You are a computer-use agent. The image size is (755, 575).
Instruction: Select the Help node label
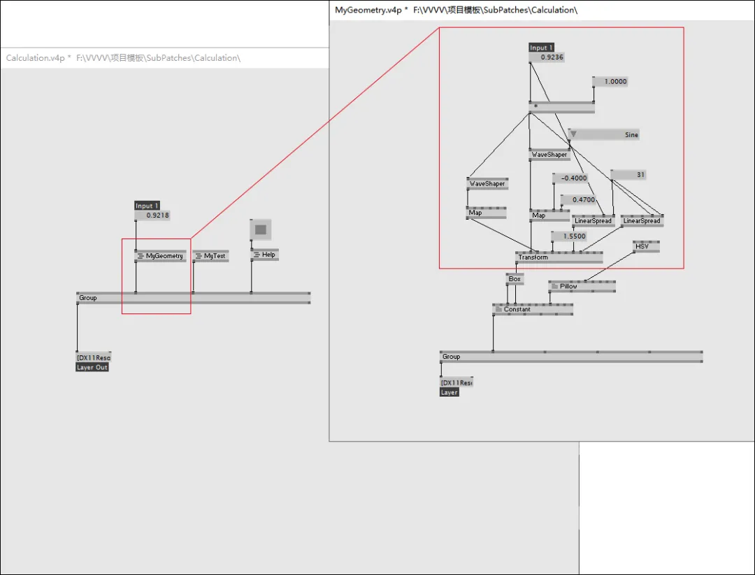tap(268, 255)
